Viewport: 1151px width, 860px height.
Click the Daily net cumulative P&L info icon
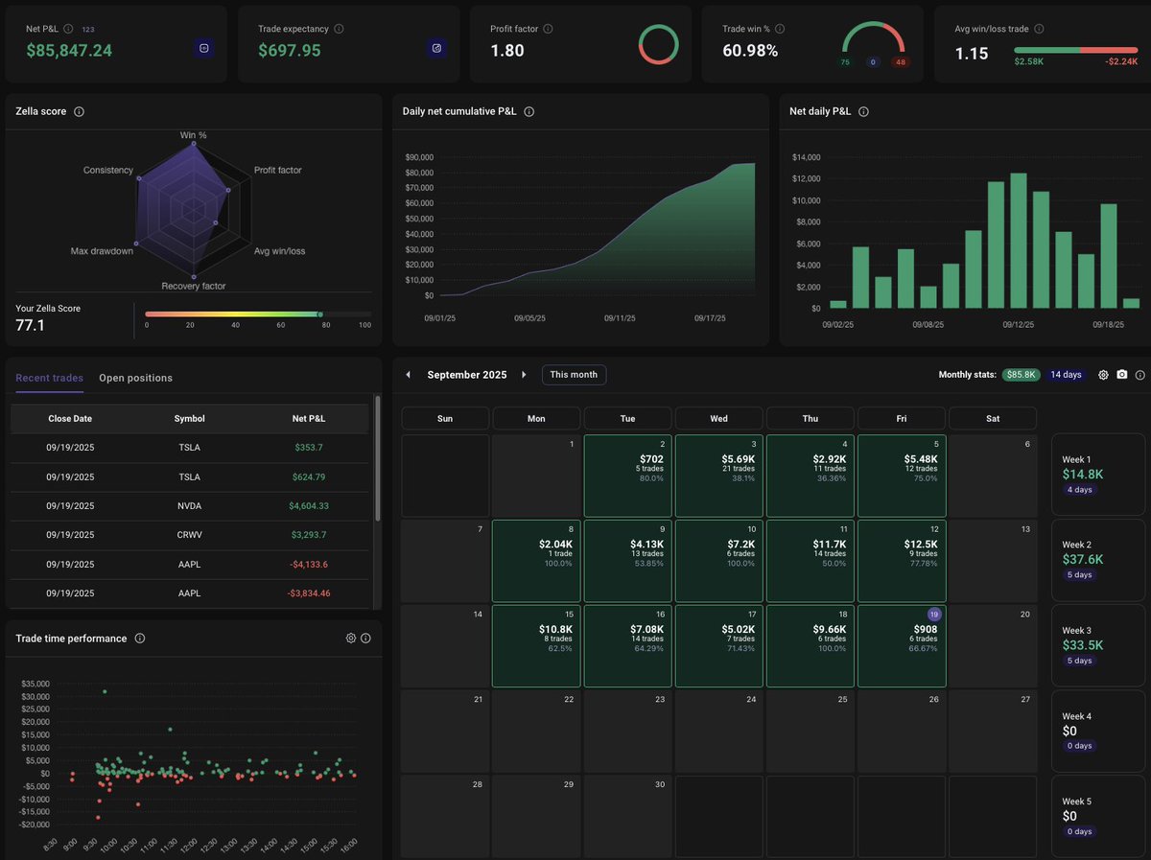pyautogui.click(x=529, y=111)
